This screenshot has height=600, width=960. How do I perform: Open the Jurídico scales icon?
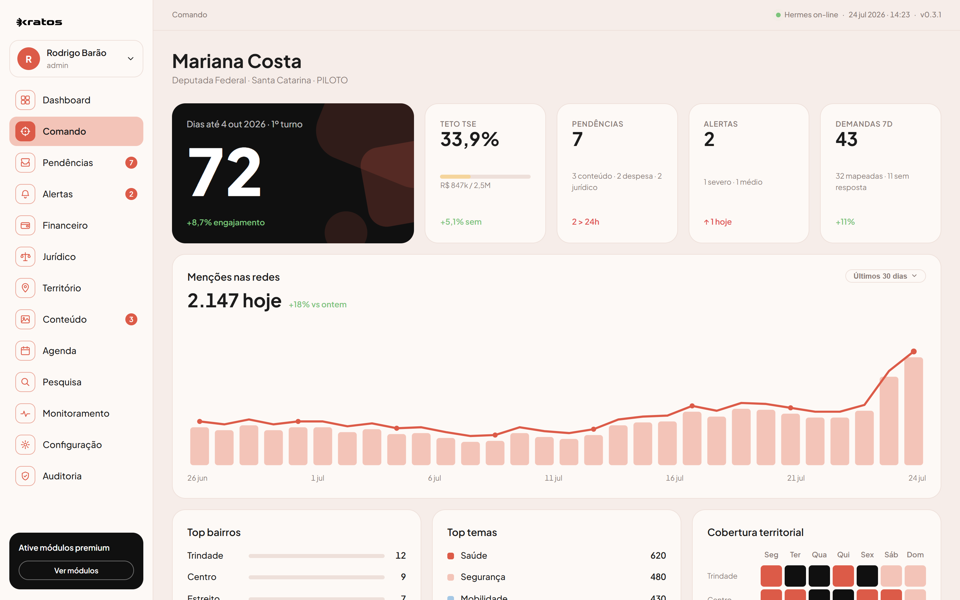point(25,257)
